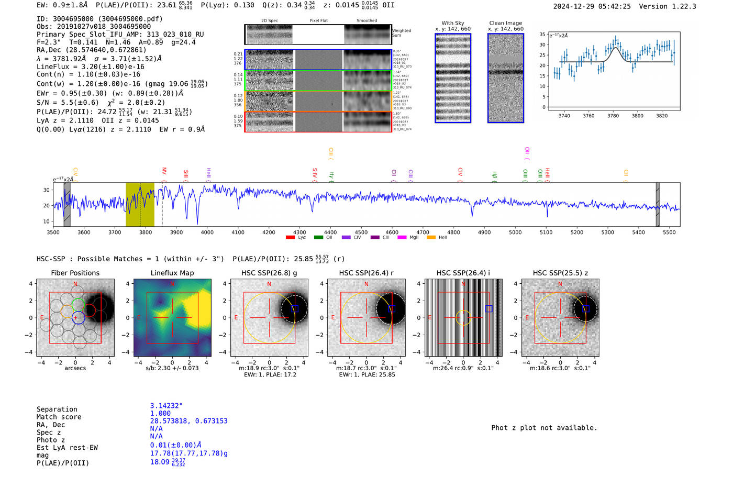The width and height of the screenshot is (733, 499).
Task: Click the orange CII marker near 5350 Å
Action: tap(626, 175)
